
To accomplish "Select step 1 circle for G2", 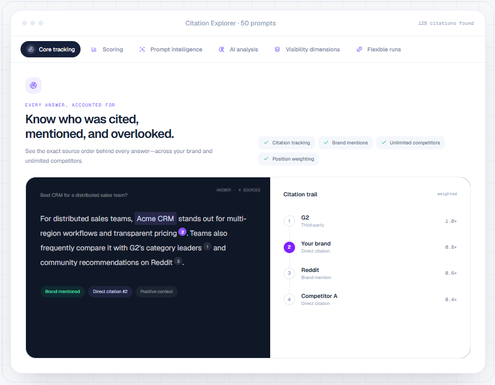I will tap(289, 221).
